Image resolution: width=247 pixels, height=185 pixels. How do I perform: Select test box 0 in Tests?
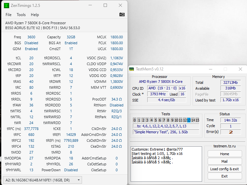pyautogui.click(x=135, y=120)
